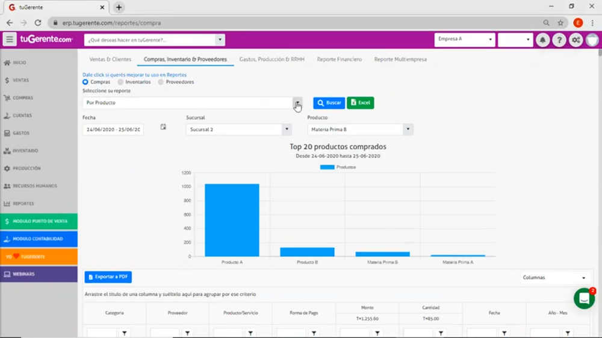Switch to Ventas & Clientes tab

(110, 60)
